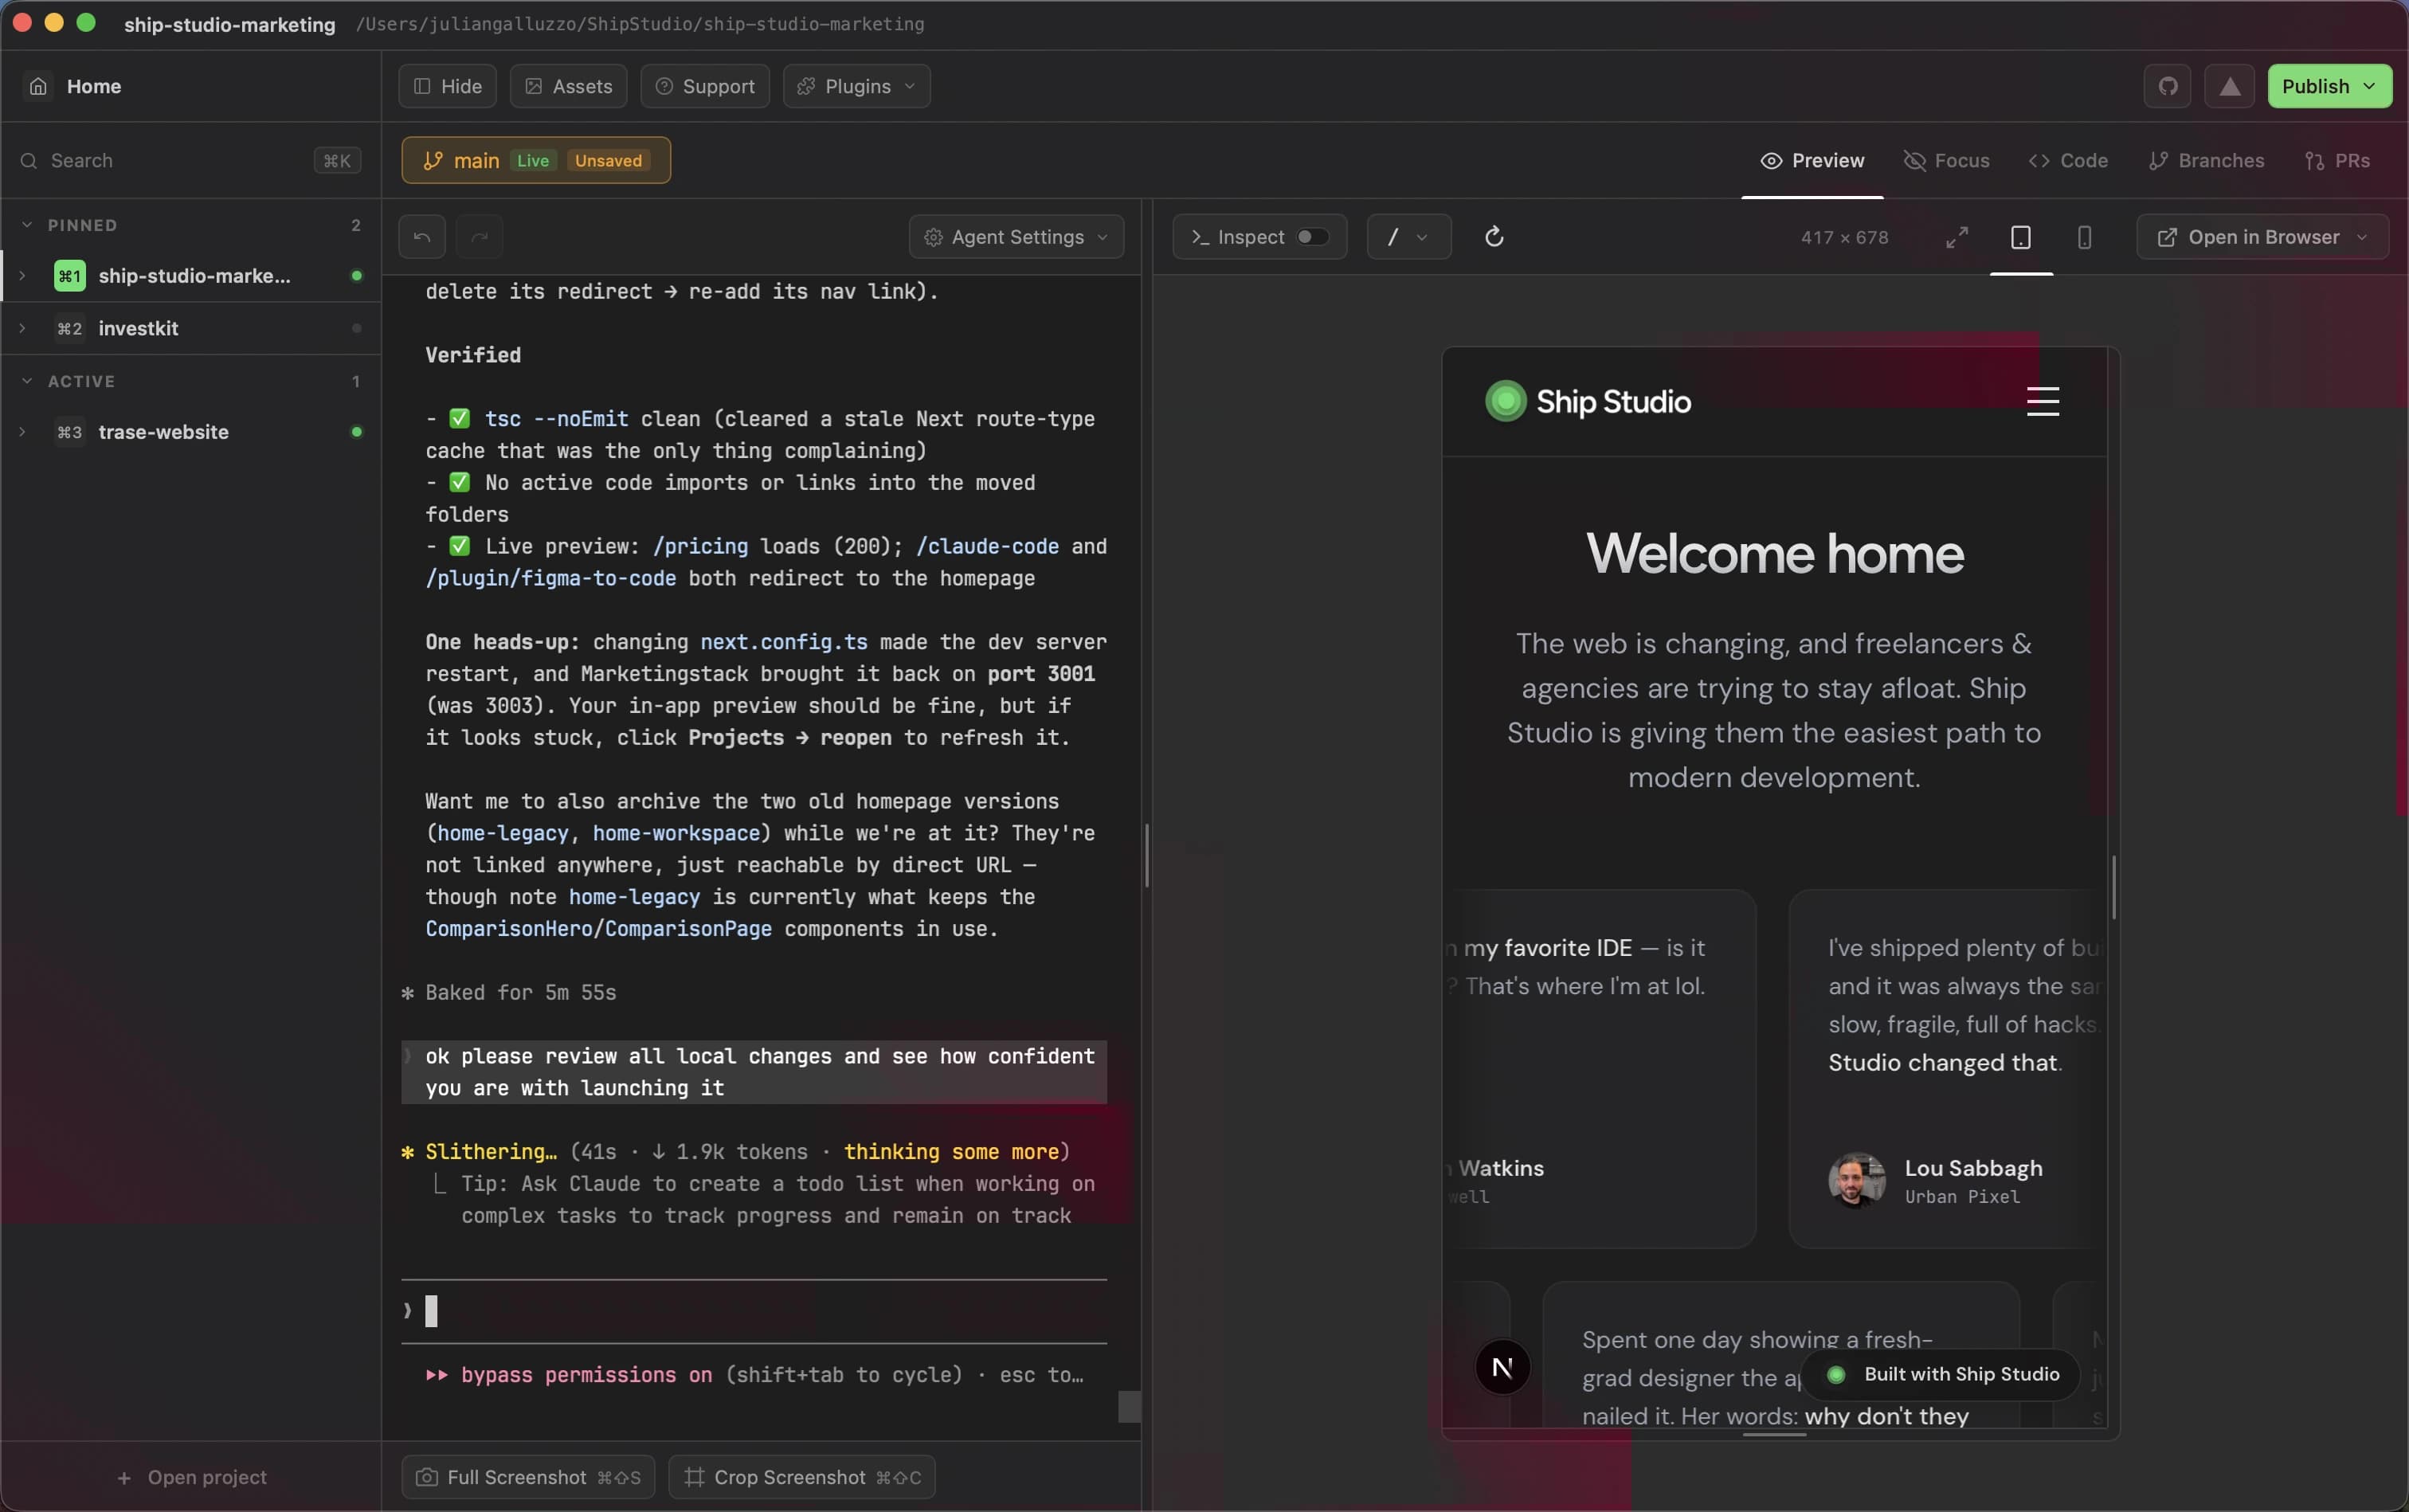The image size is (2409, 1512).
Task: Expand the investkit project row
Action: (x=22, y=328)
